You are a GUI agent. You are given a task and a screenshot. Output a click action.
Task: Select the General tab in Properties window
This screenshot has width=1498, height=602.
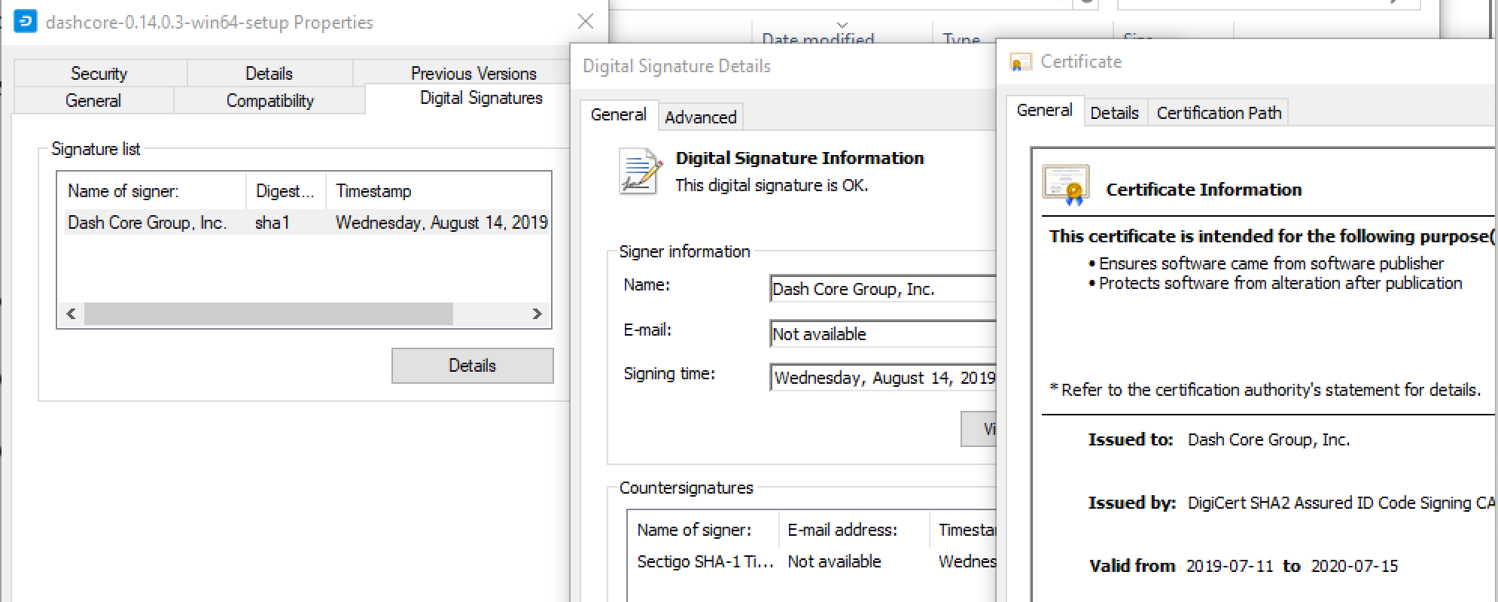click(x=93, y=100)
